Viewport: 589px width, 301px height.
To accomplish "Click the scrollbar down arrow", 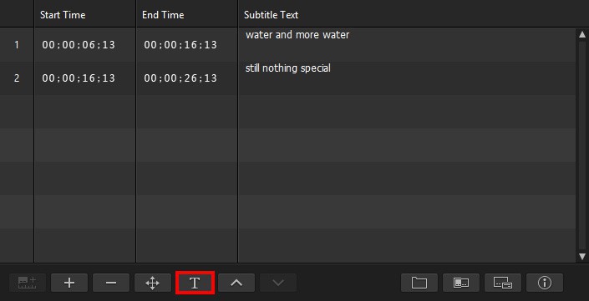I will [582, 257].
